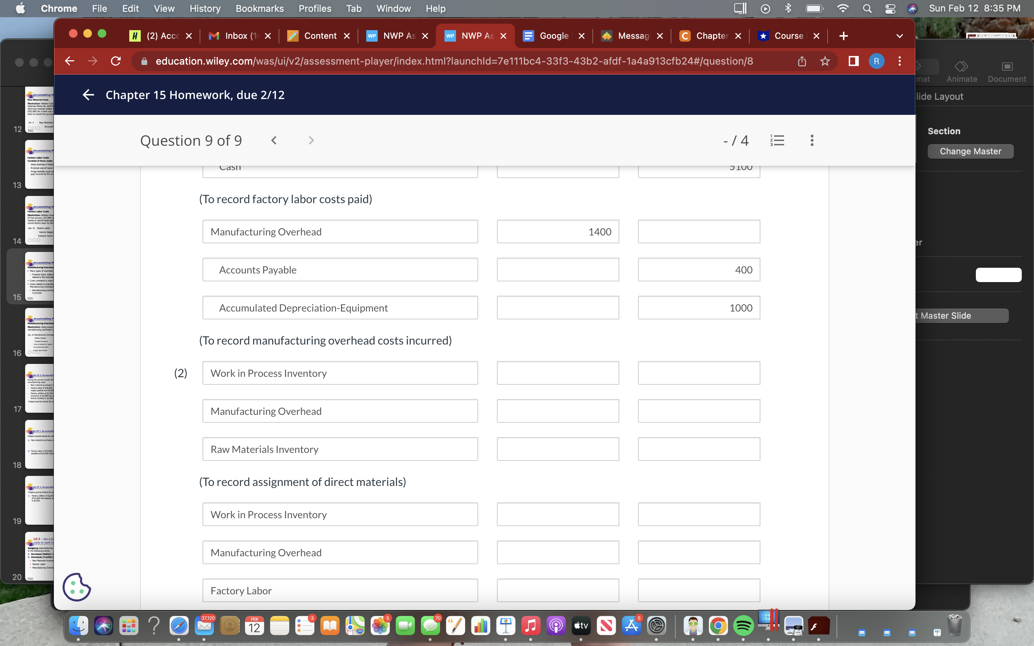
Task: Open Chrome's three-dot menu
Action: click(x=899, y=61)
